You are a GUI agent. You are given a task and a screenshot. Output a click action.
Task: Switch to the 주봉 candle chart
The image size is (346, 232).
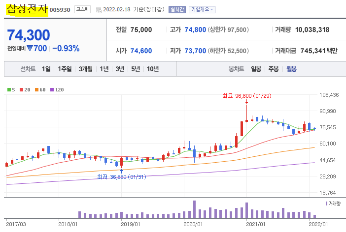(x=274, y=69)
